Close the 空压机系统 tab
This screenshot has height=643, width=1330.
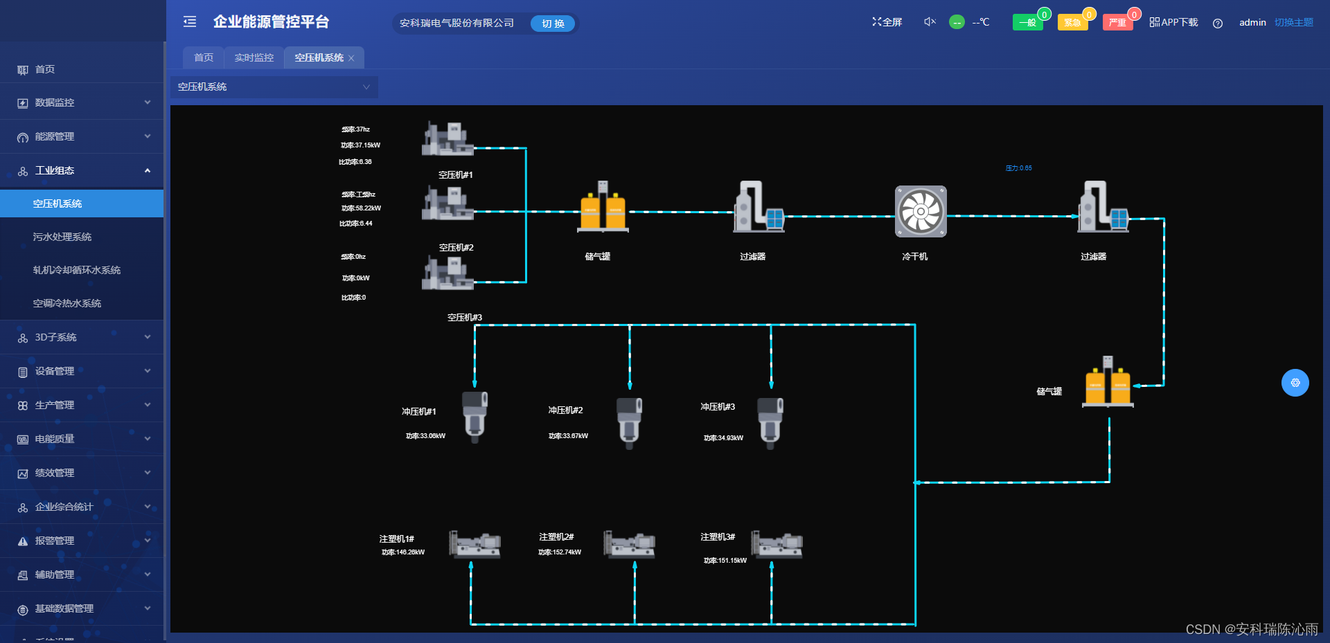coord(351,58)
